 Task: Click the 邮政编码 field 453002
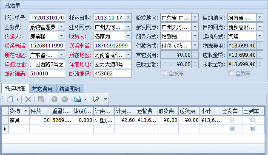113,74
